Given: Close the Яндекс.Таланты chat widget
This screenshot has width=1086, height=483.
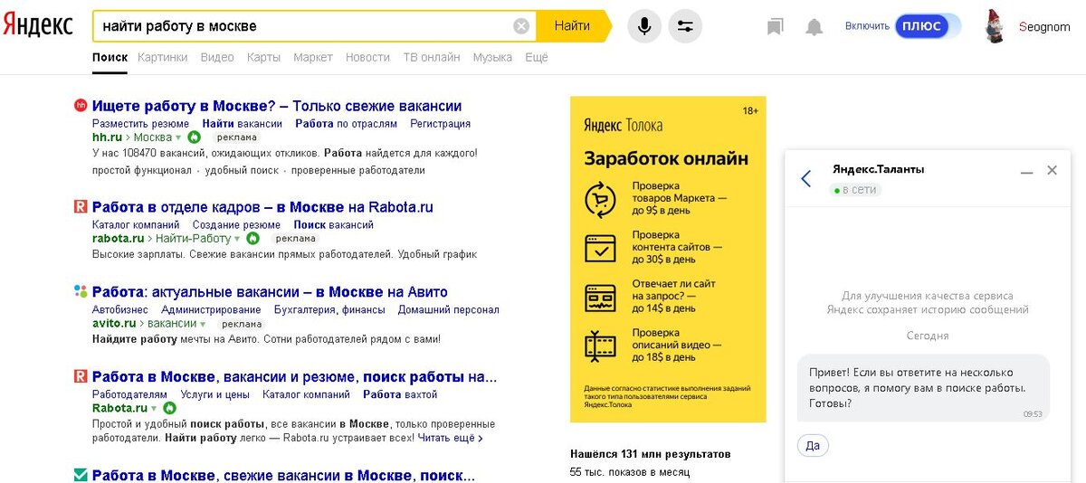Looking at the screenshot, I should coord(1052,170).
